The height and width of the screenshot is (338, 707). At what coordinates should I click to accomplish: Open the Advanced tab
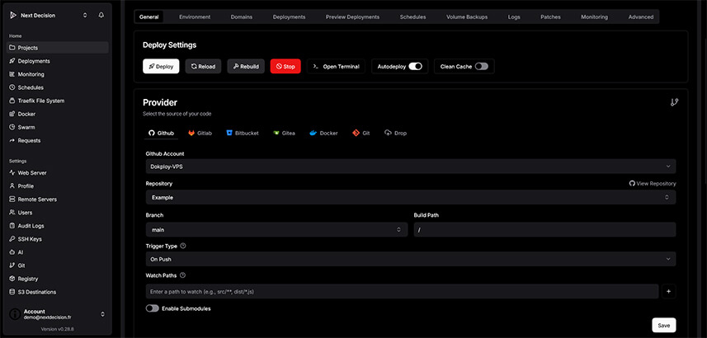[x=641, y=16]
